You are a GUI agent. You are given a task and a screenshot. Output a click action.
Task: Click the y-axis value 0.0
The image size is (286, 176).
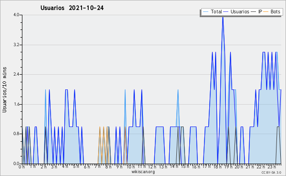[x=16, y=164]
